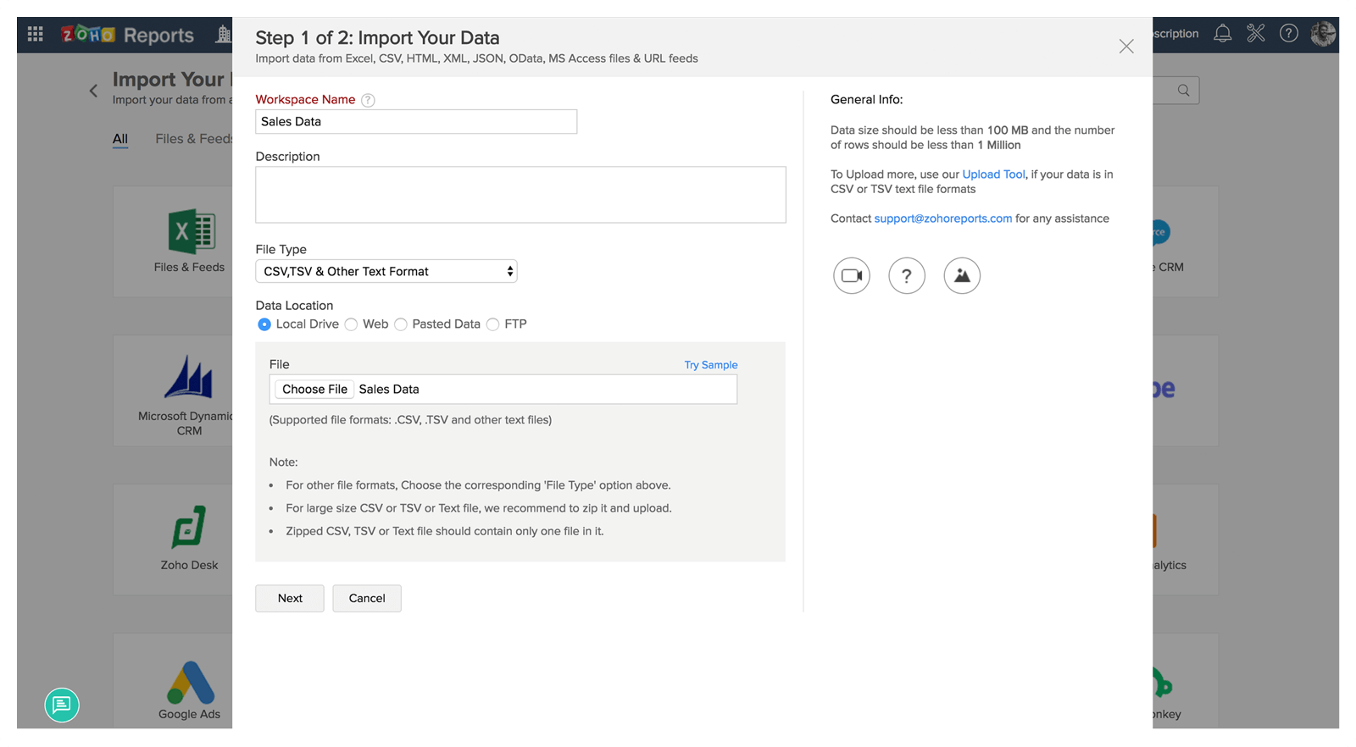Image resolution: width=1356 pixels, height=747 pixels.
Task: Choose the FTP data location option
Action: click(x=492, y=324)
